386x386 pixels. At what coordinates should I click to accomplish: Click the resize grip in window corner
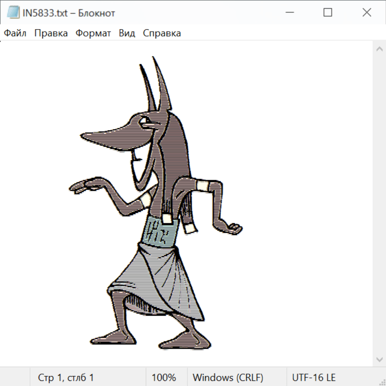point(382,382)
